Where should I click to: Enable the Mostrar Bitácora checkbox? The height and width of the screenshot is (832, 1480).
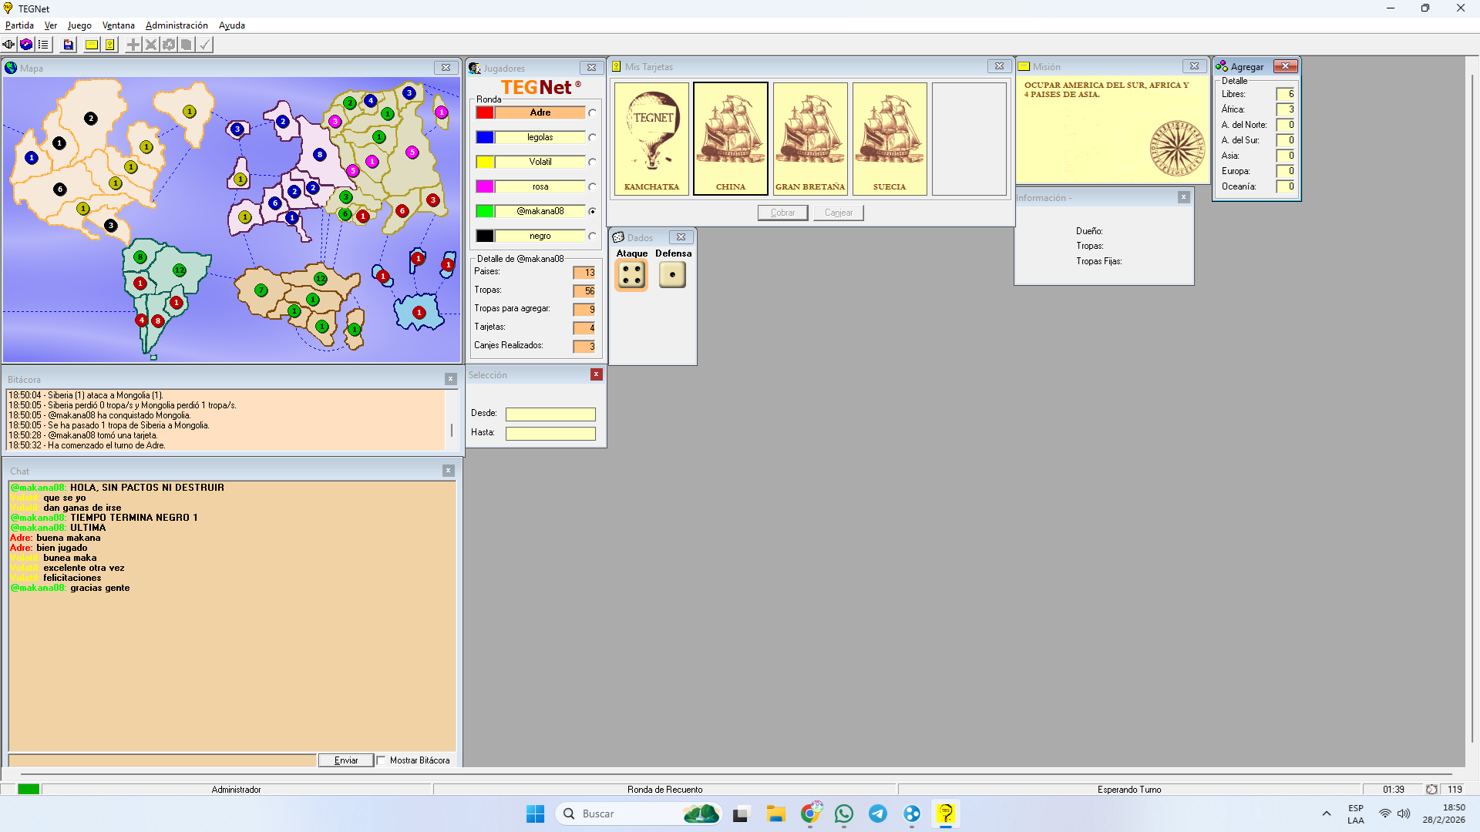(x=382, y=760)
